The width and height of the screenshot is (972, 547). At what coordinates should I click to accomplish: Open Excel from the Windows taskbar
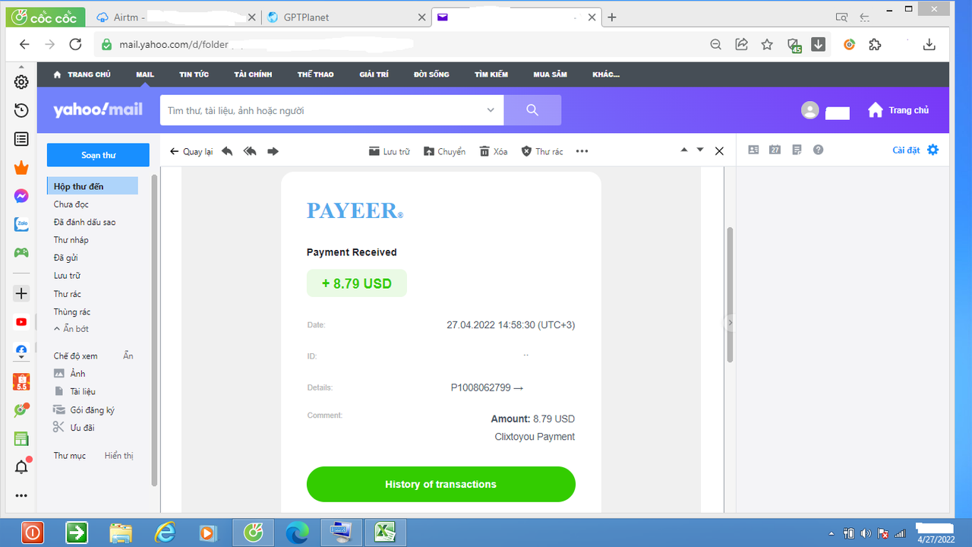(x=386, y=533)
